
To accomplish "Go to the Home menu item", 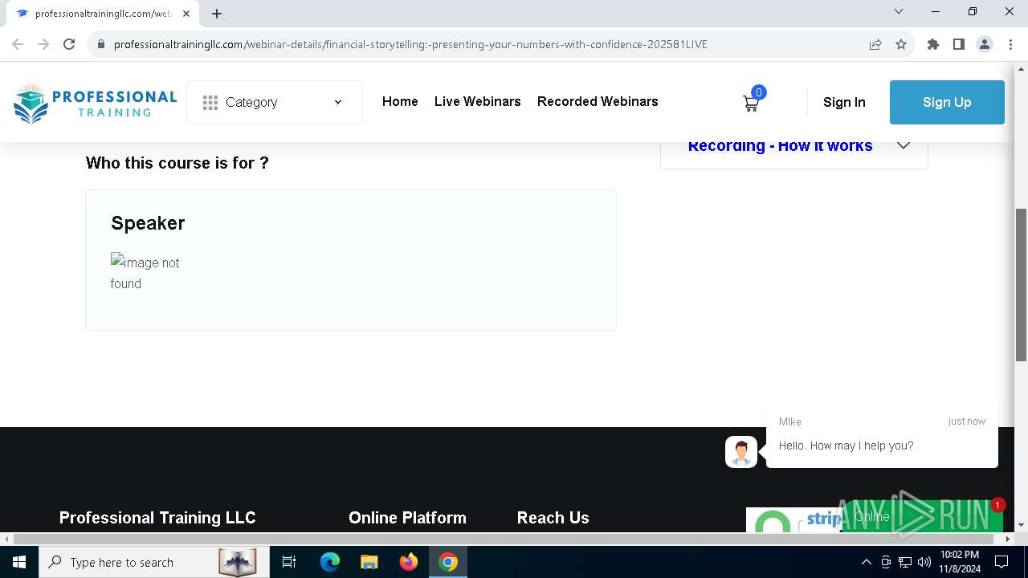I will point(400,101).
